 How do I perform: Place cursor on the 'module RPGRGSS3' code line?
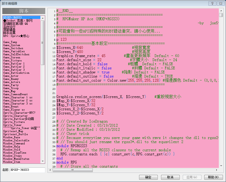coord(72,146)
